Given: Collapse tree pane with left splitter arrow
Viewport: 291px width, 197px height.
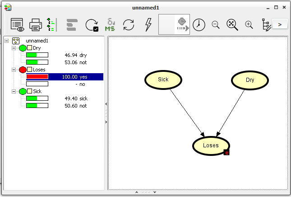Looking at the screenshot, I should pyautogui.click(x=106, y=104).
